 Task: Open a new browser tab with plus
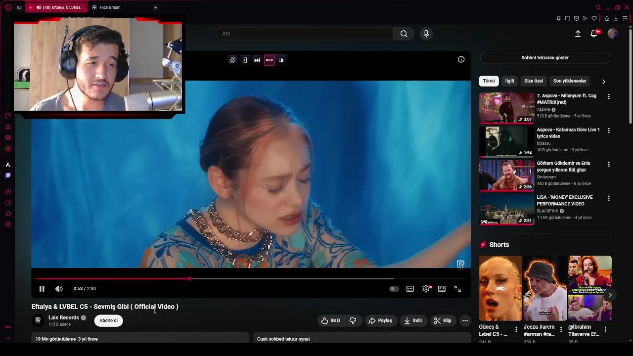[155, 7]
